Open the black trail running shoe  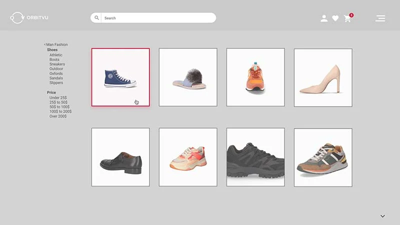(255, 157)
